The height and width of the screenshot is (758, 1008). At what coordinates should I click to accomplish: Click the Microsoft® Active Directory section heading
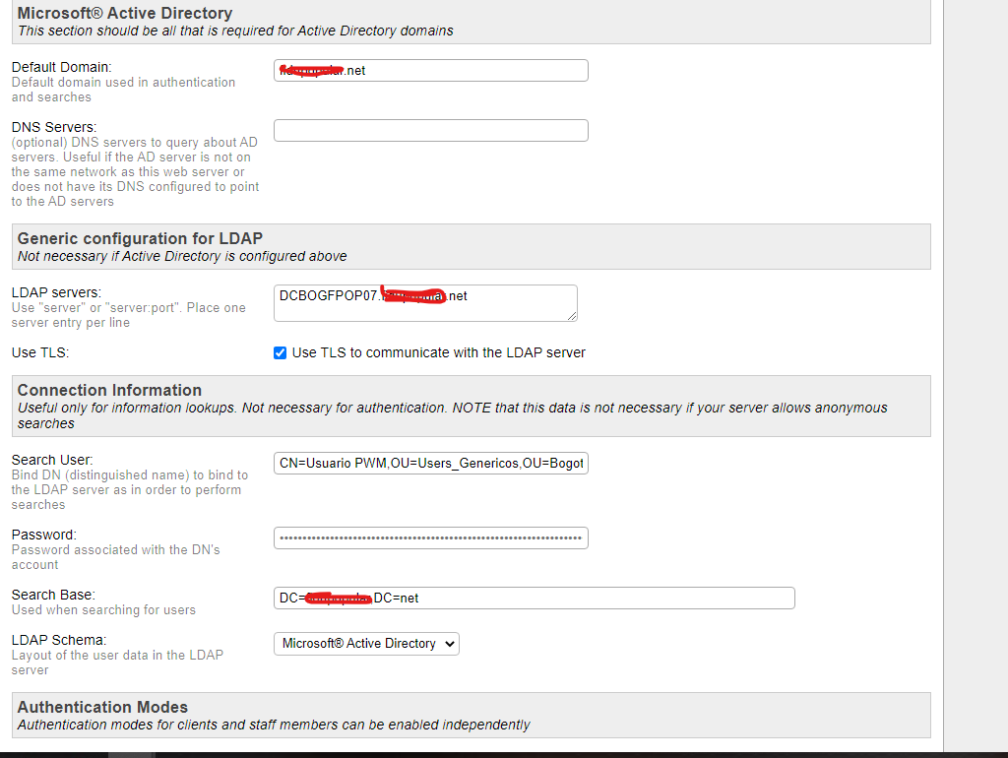pos(125,14)
